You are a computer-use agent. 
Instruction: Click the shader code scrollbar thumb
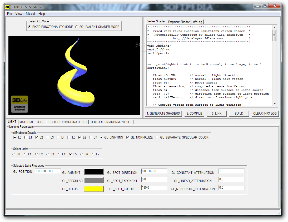275,35
